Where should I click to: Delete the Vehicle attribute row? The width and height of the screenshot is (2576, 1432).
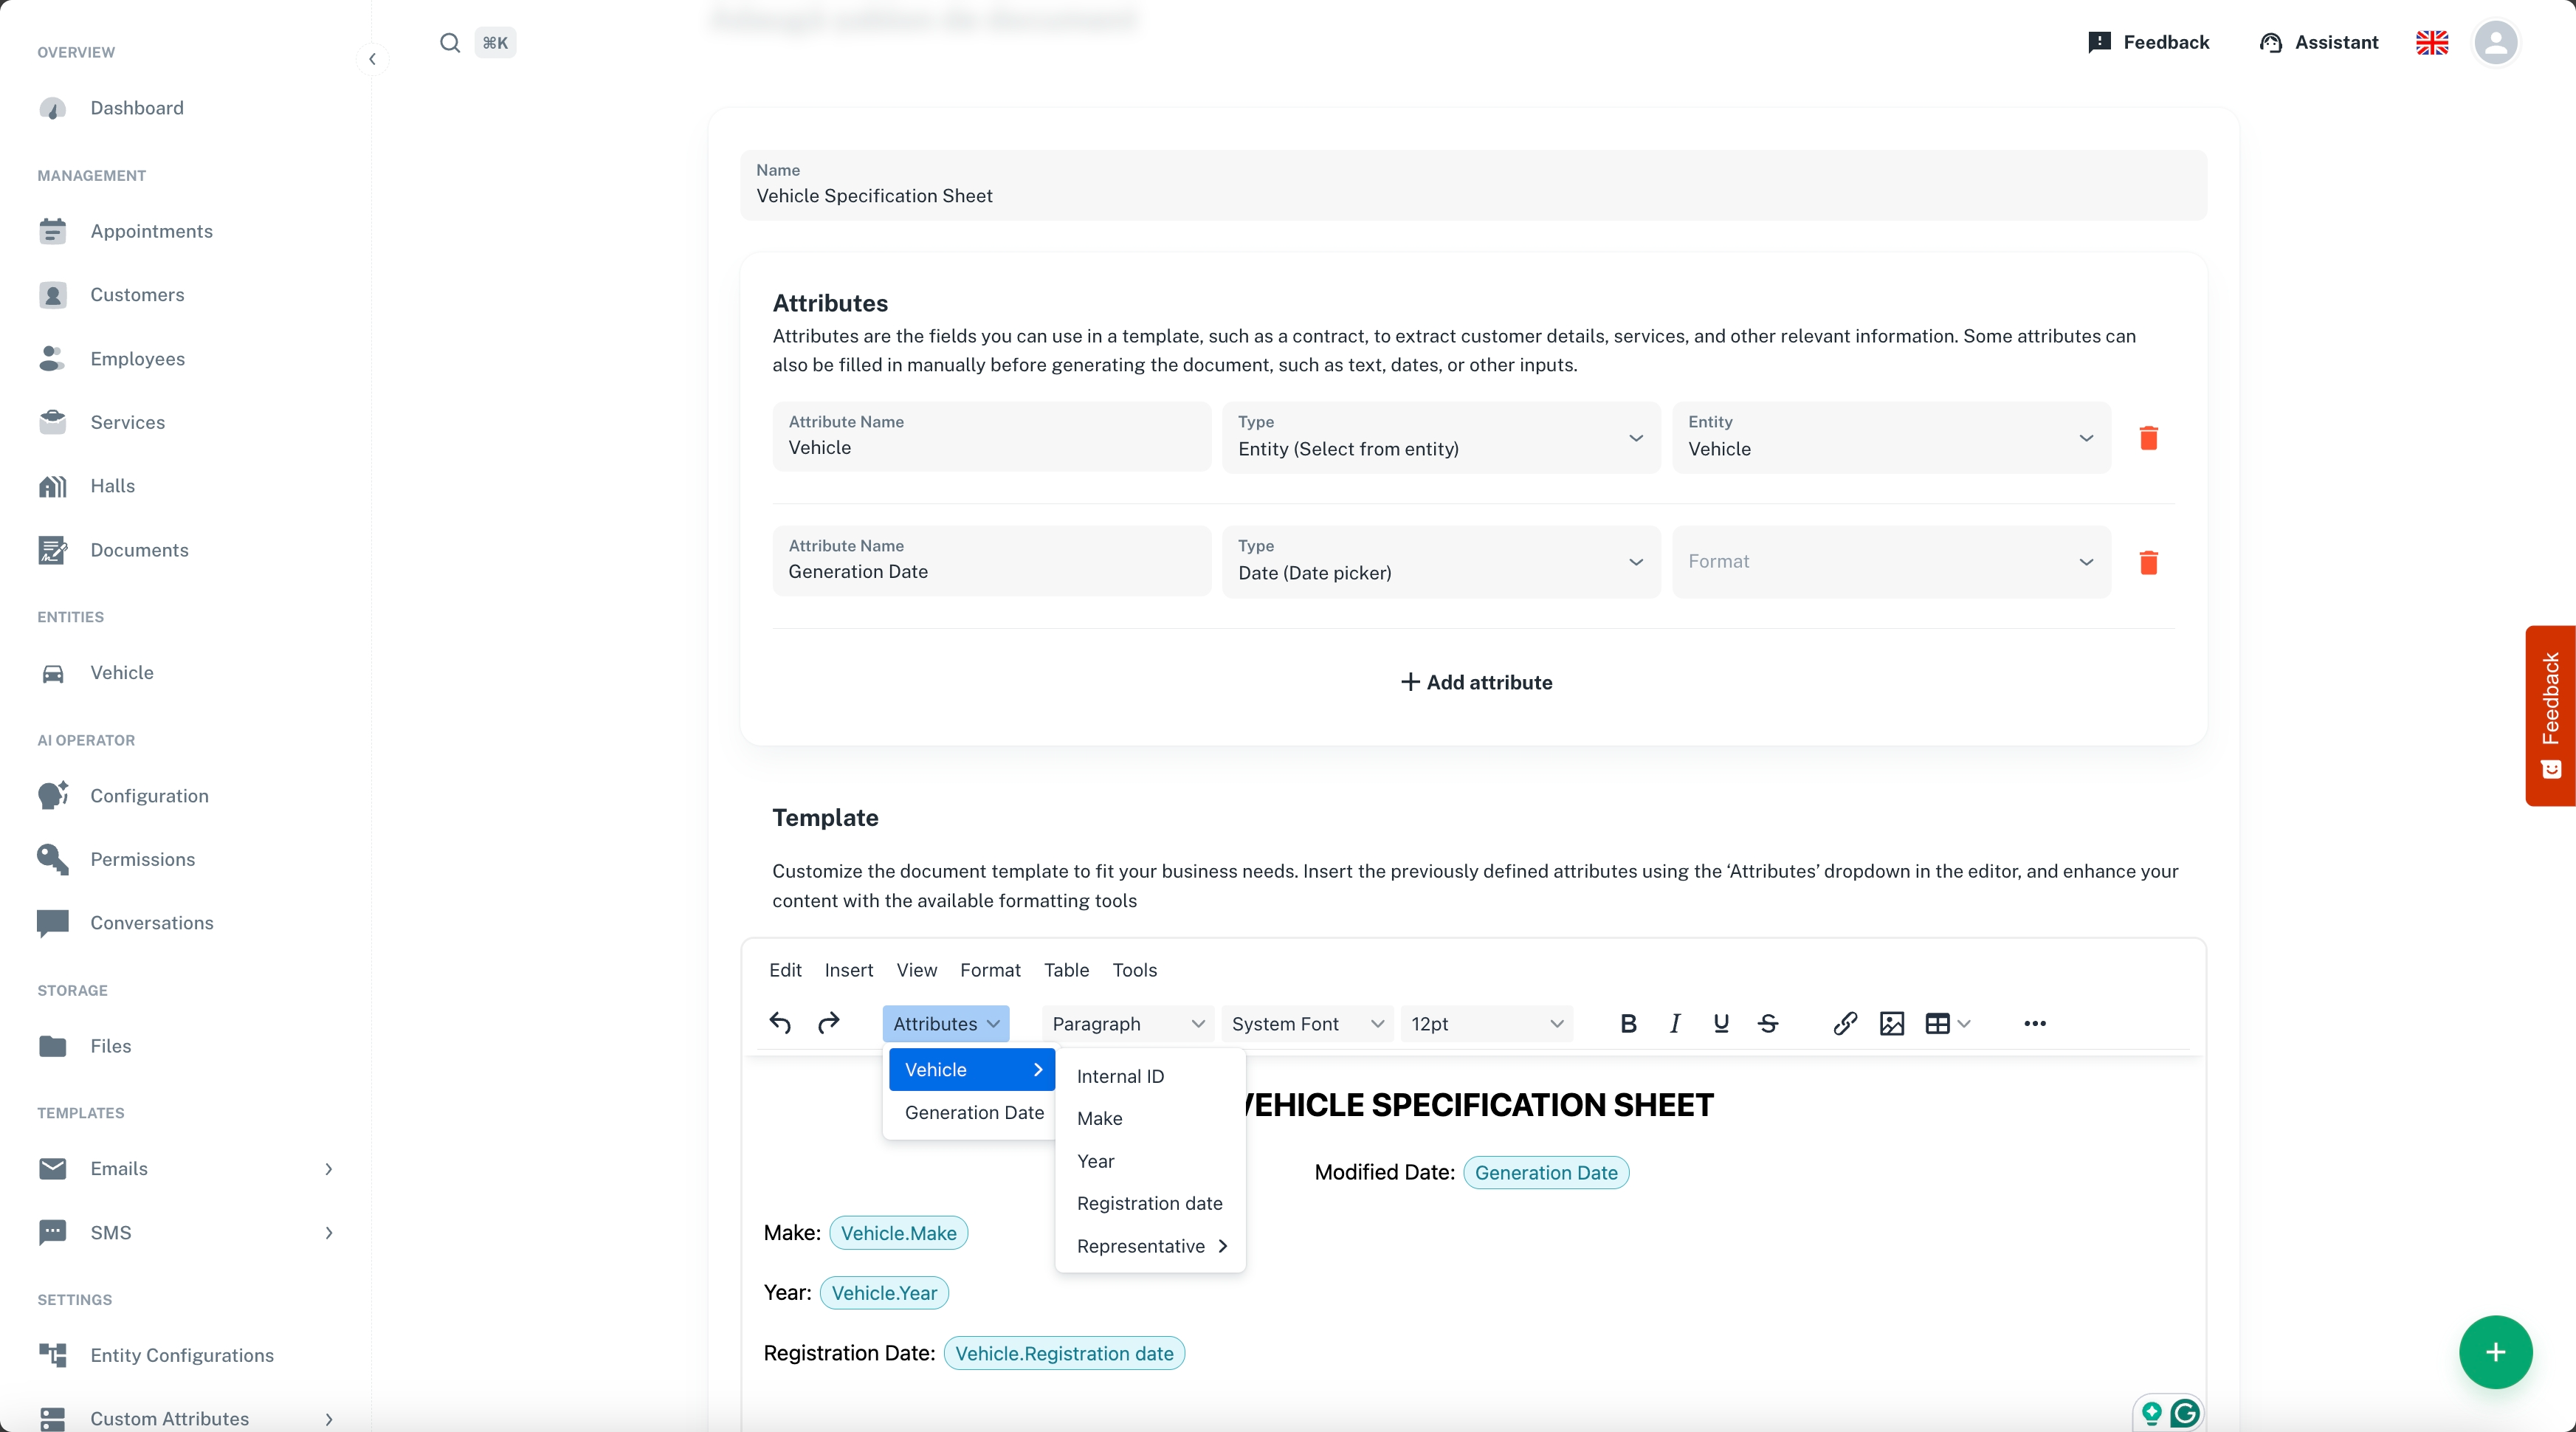click(2148, 438)
